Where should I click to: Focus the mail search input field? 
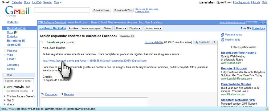click(62, 10)
